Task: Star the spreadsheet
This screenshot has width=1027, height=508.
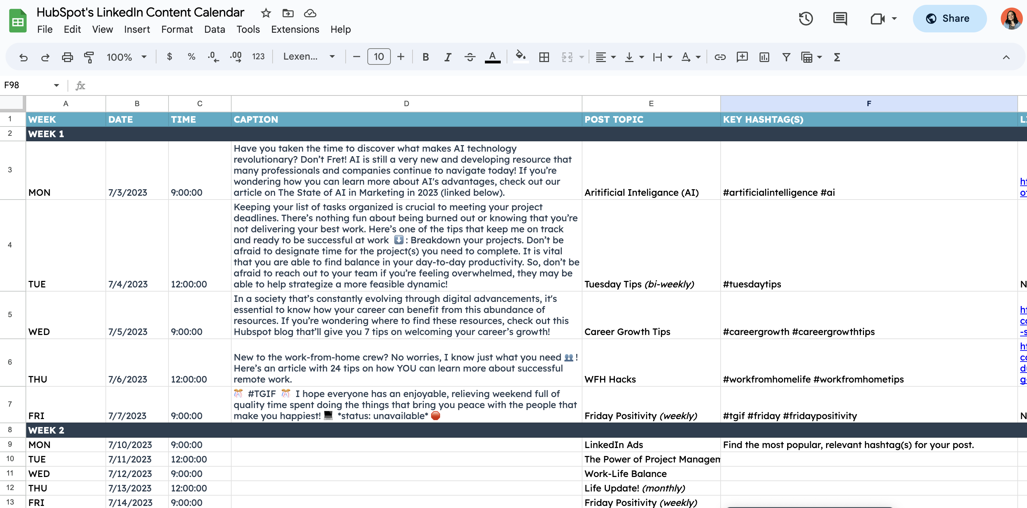Action: (x=265, y=13)
